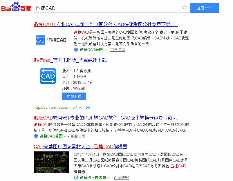Click the text 版本：1.0 官方版
Image resolution: width=233 pixels, height=181 pixels.
pyautogui.click(x=76, y=71)
